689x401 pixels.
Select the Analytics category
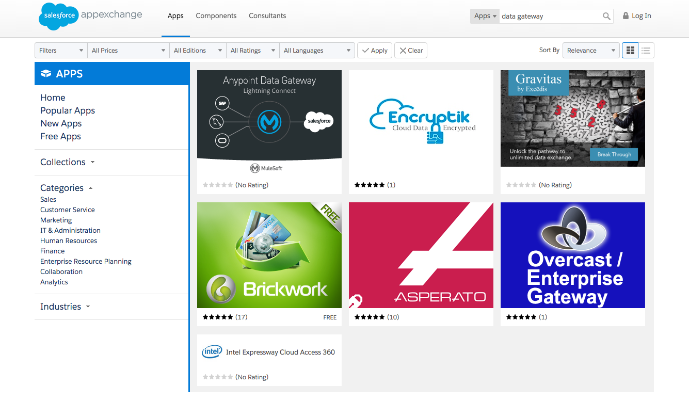click(x=54, y=282)
